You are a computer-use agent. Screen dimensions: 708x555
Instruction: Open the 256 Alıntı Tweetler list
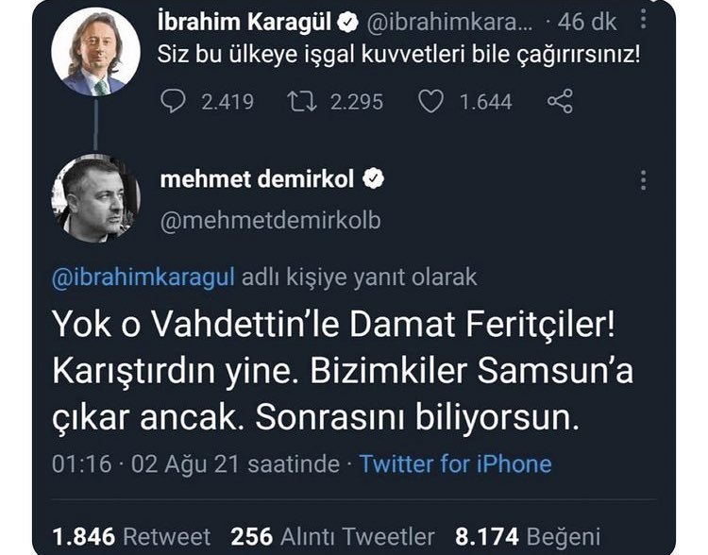coord(332,536)
